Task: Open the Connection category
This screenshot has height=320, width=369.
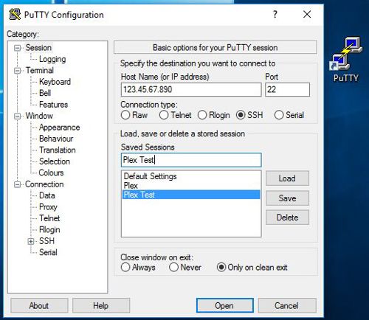Action: tap(44, 184)
